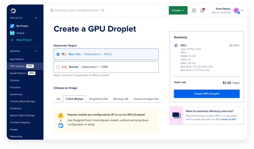
Task: Collapse the Manage section chevron
Action: point(36,51)
